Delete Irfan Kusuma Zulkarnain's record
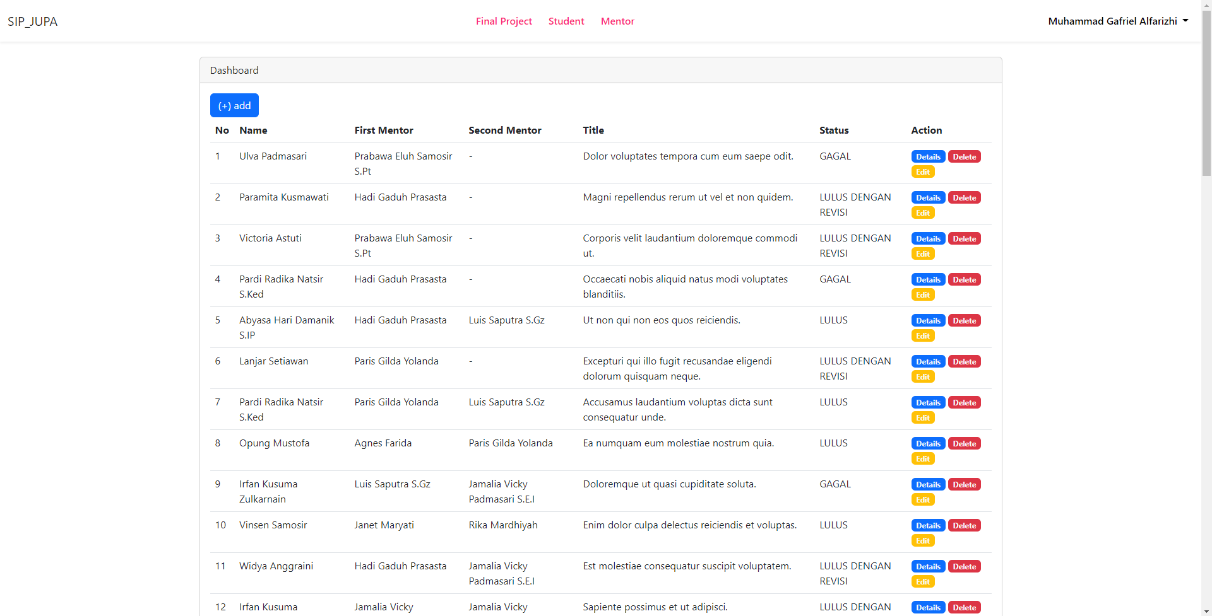Screen dimensions: 1212x616 tap(964, 484)
